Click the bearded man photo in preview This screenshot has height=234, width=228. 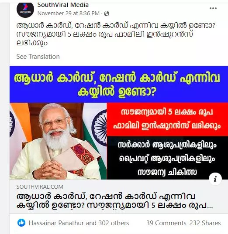tap(58, 141)
